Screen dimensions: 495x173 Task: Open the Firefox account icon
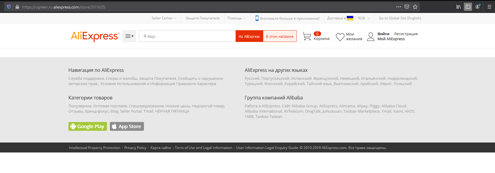[x=478, y=7]
